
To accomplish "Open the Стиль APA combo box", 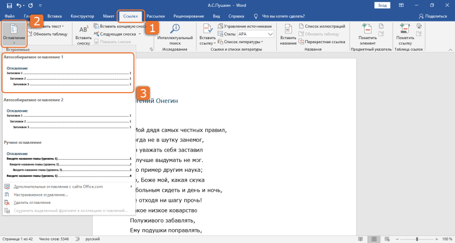I will (255, 34).
